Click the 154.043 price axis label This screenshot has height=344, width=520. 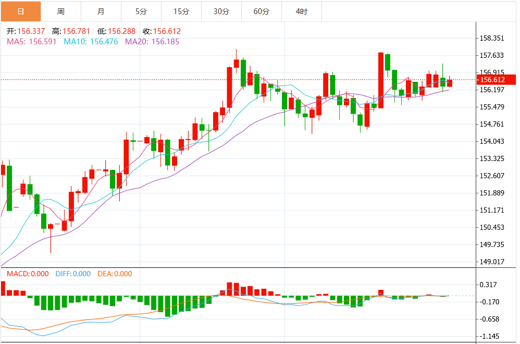click(x=492, y=141)
